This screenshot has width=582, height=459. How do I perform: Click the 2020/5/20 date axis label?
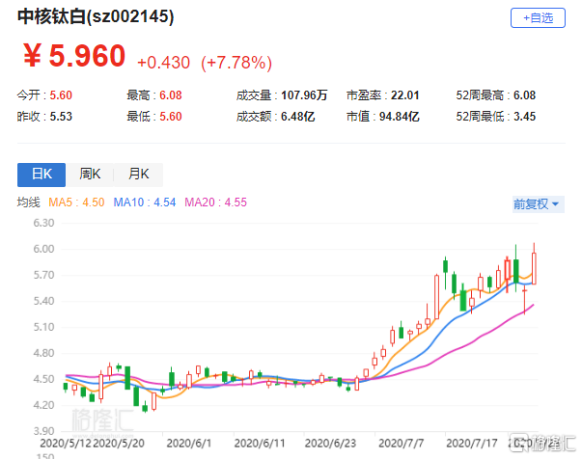point(119,444)
